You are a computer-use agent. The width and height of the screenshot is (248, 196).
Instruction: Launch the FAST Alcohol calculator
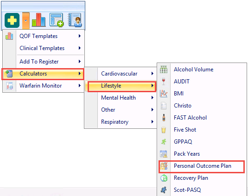coord(202,118)
